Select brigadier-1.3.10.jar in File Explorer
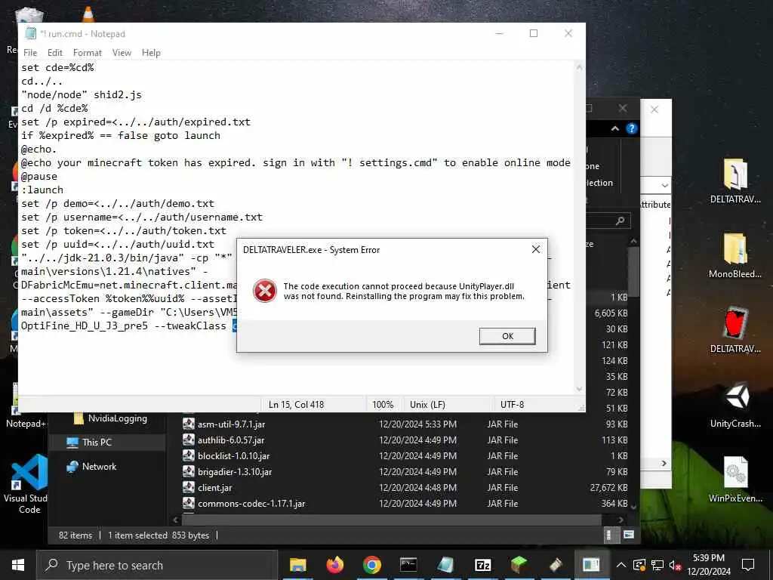773x580 pixels. 235,471
